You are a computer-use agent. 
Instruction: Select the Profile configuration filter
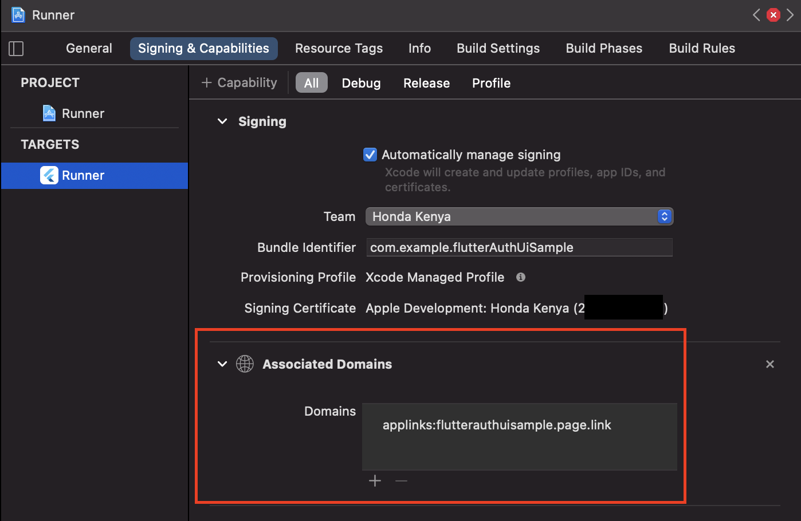(x=491, y=84)
